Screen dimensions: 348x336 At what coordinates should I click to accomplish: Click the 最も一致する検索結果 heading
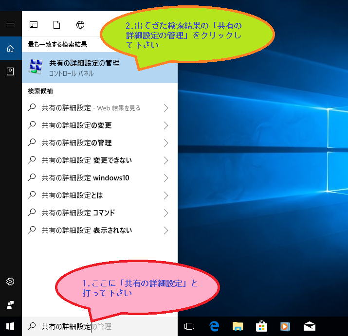point(57,44)
